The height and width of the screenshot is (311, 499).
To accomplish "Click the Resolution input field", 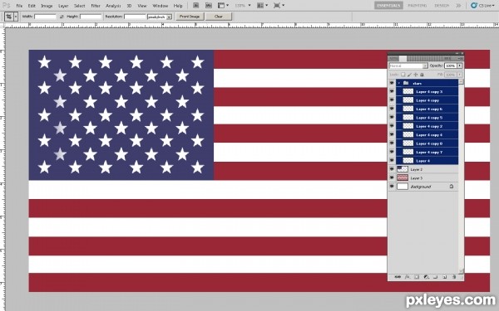I will click(x=135, y=17).
